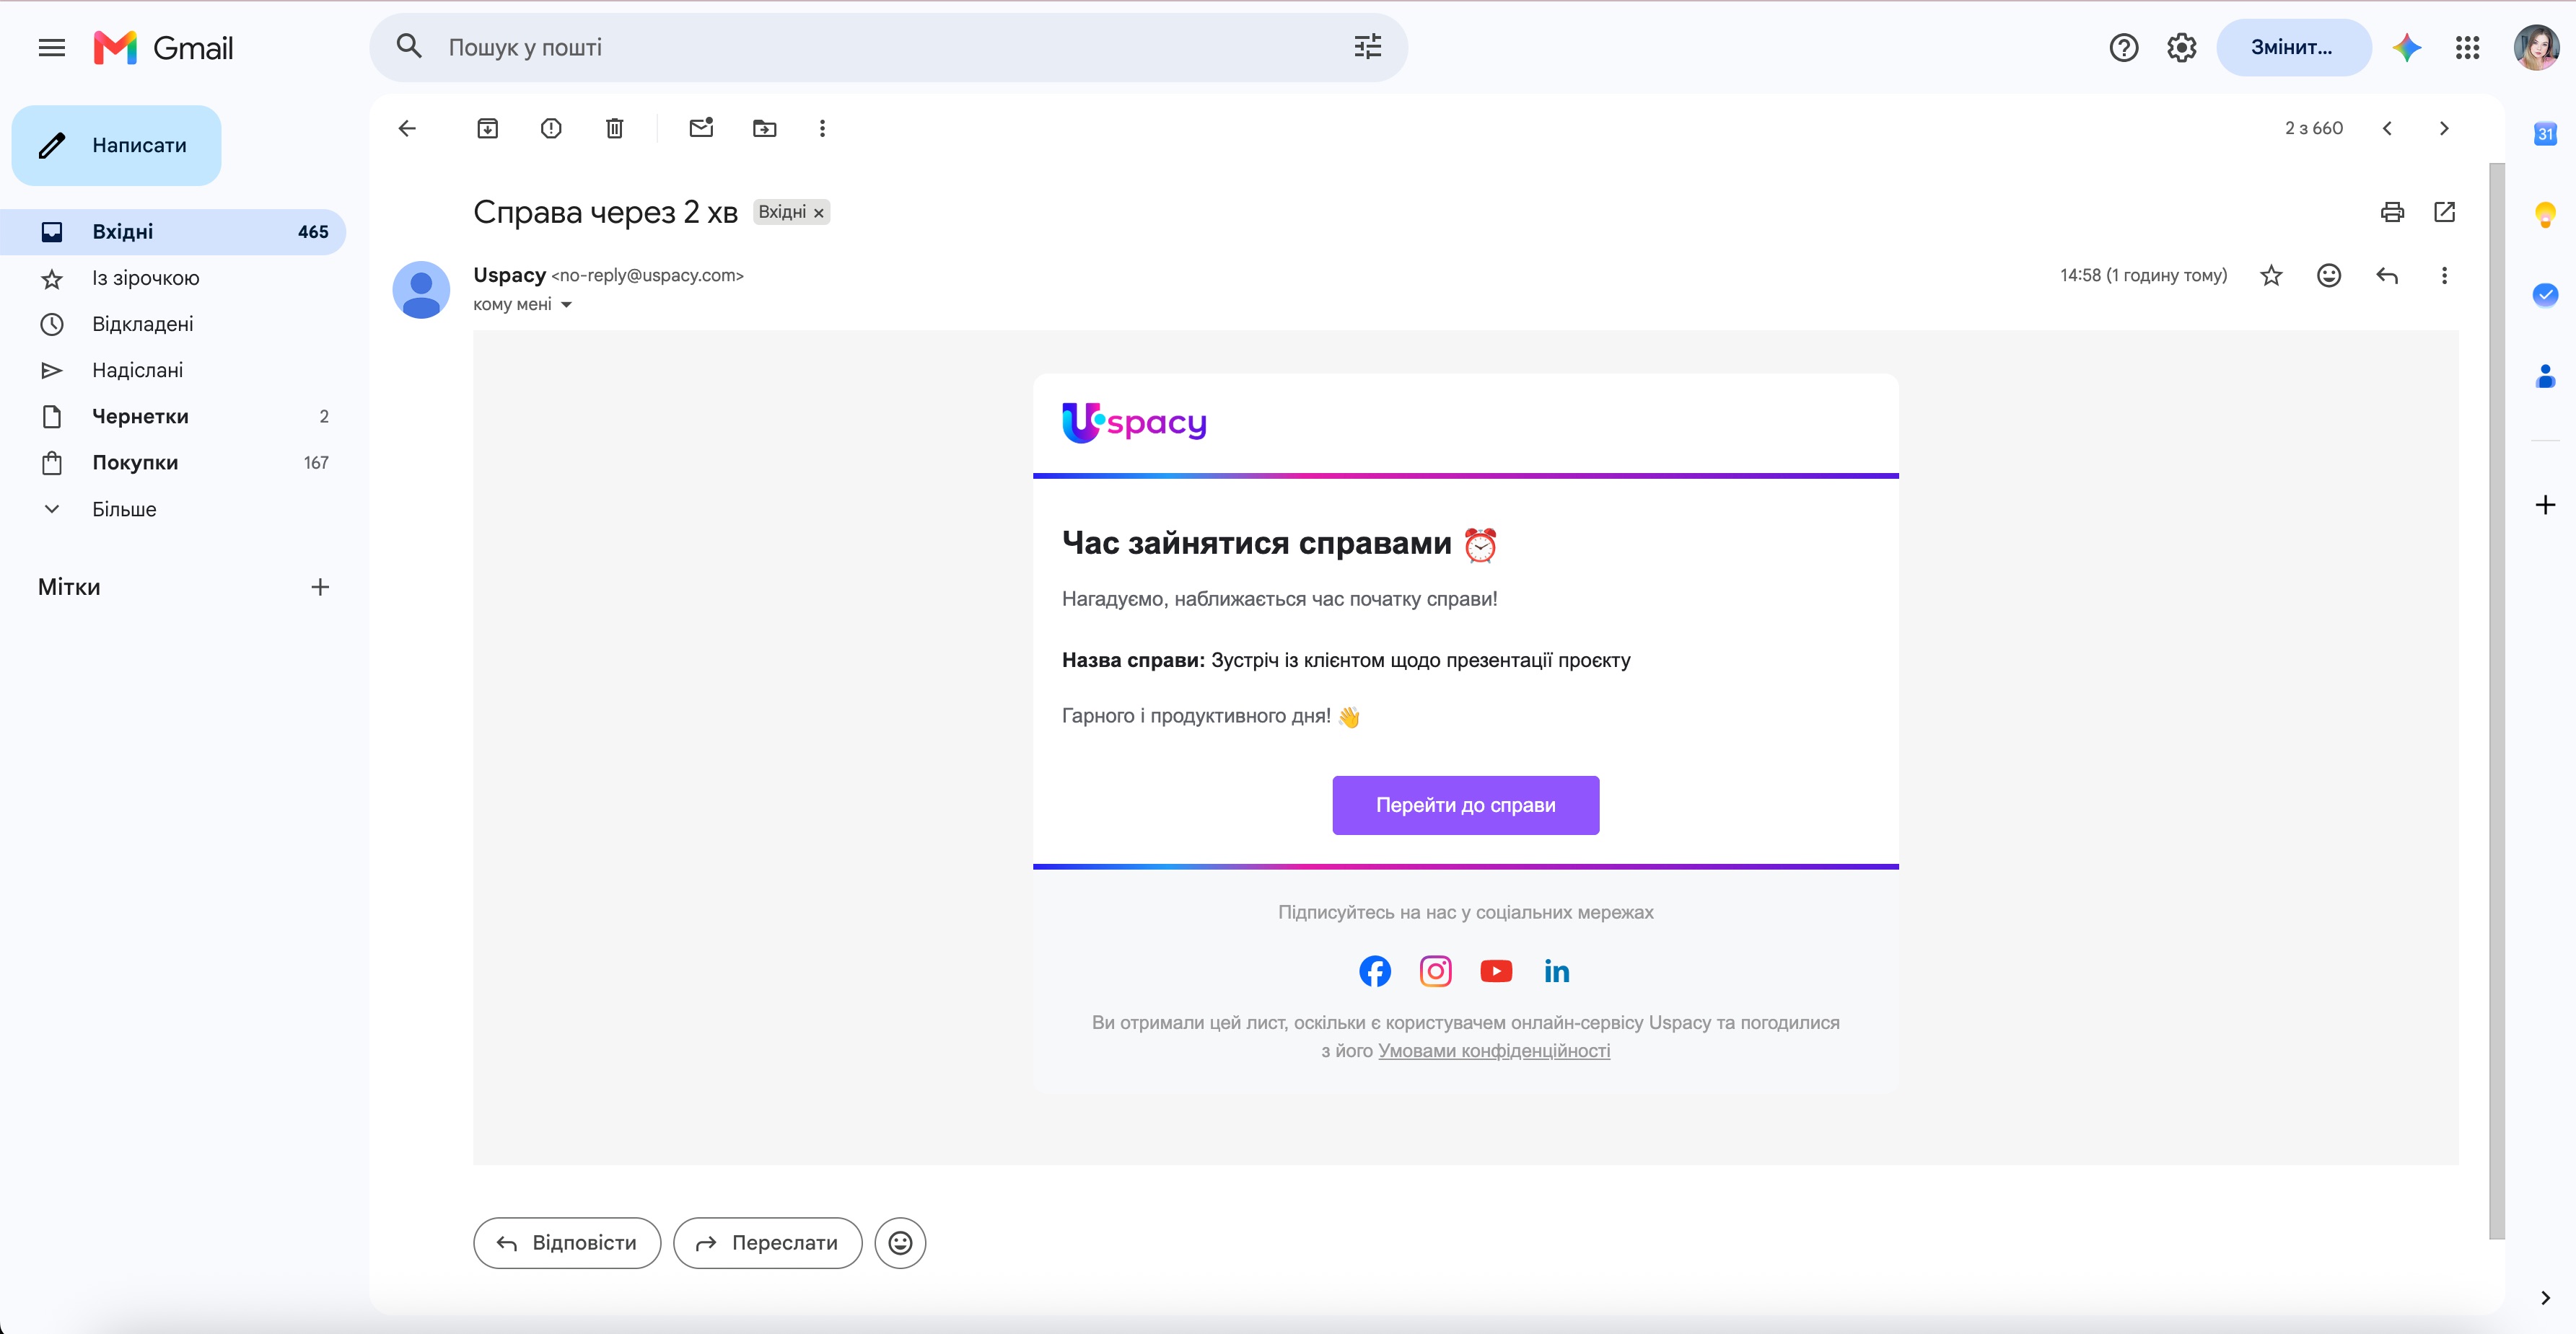Mark the email as unread
Screen dimensions: 2576x1334
click(701, 128)
